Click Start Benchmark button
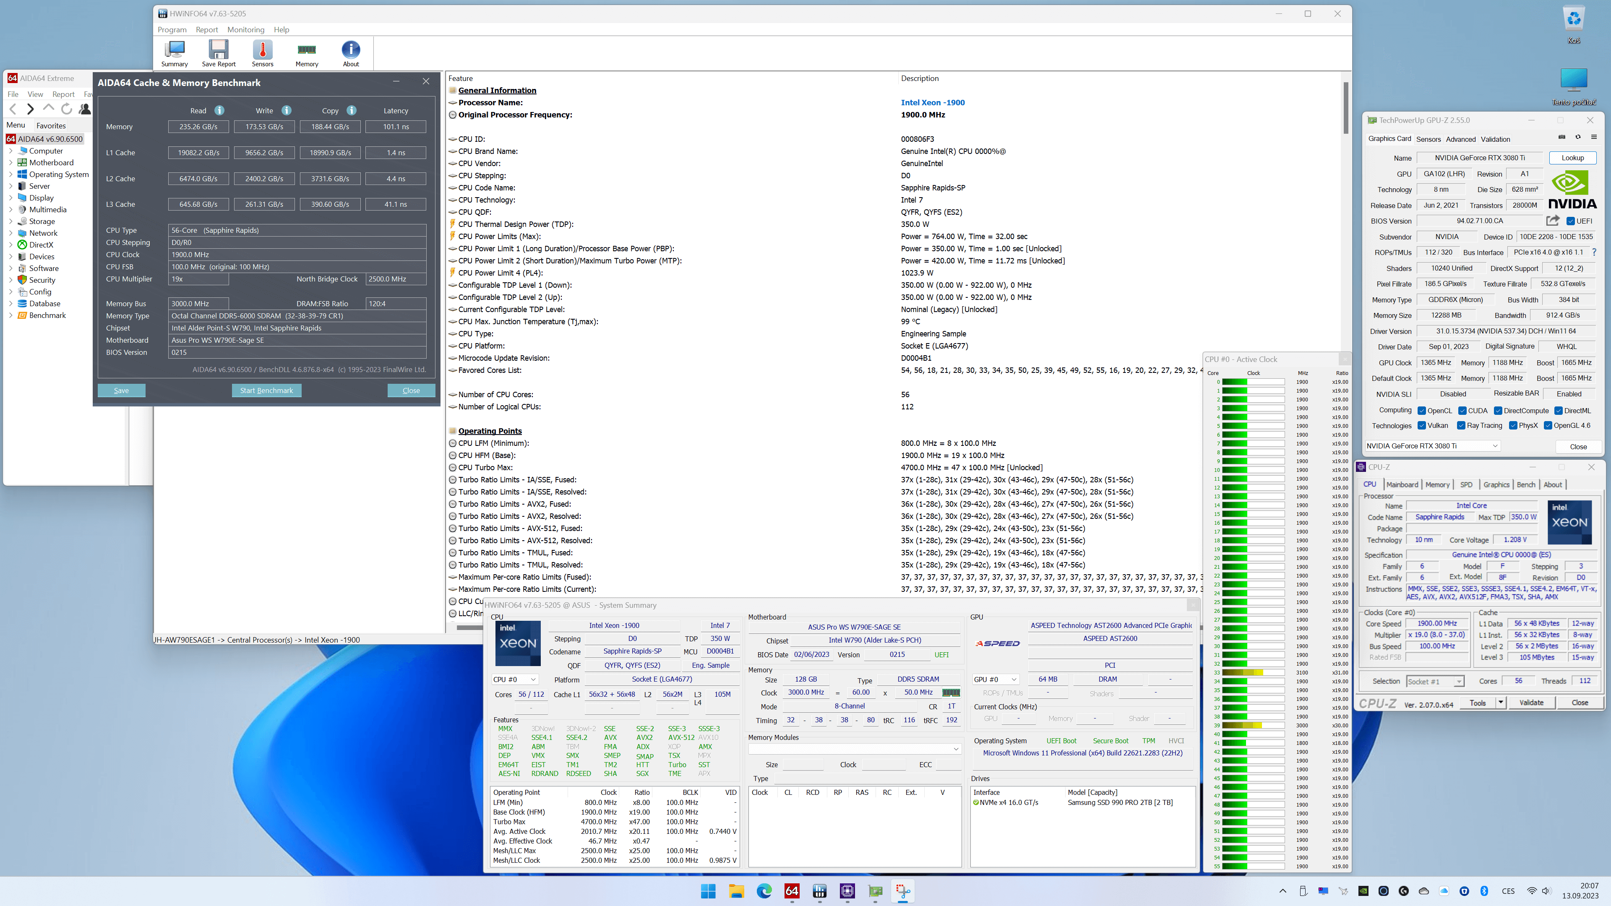 pyautogui.click(x=266, y=390)
